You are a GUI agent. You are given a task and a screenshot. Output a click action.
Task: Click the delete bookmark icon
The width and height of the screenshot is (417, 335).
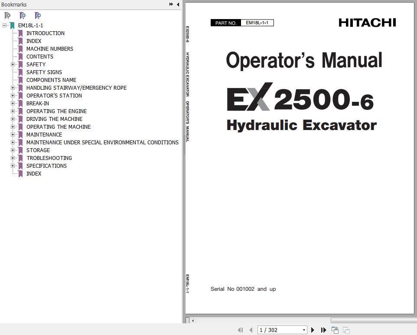click(7, 16)
